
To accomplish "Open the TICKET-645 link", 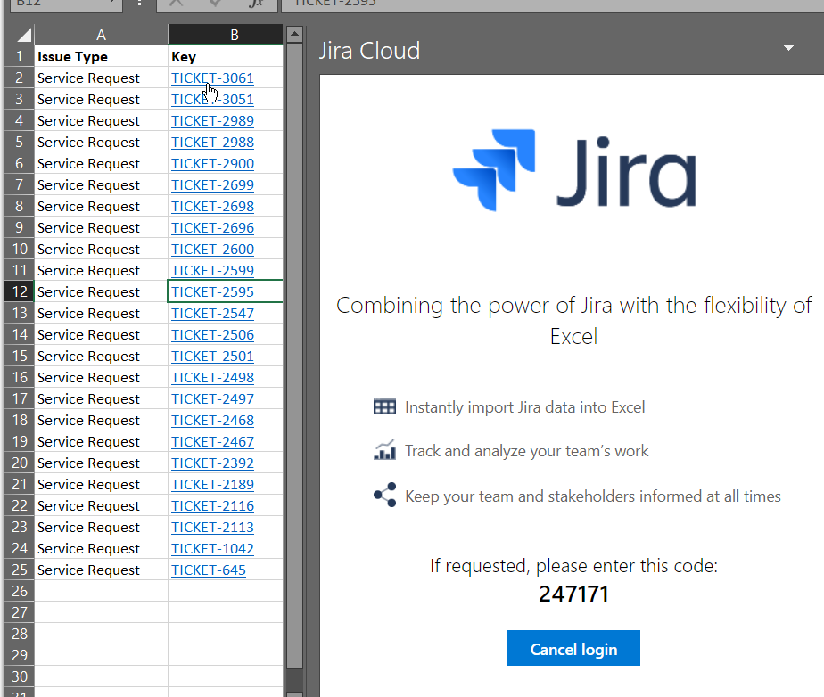I will pos(208,570).
